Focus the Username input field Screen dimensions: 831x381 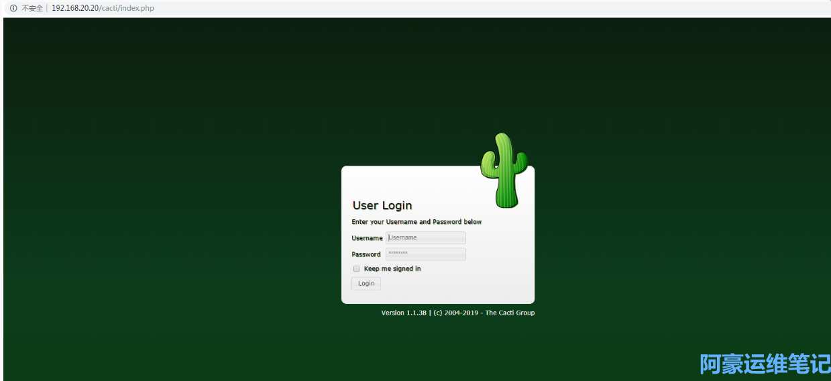(425, 238)
